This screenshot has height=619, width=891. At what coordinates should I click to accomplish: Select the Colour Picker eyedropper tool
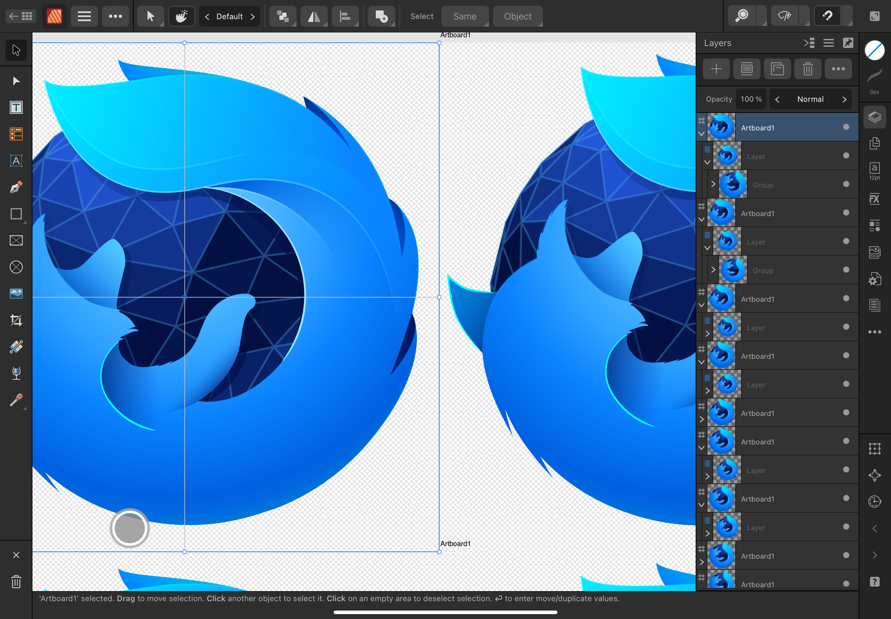(16, 400)
